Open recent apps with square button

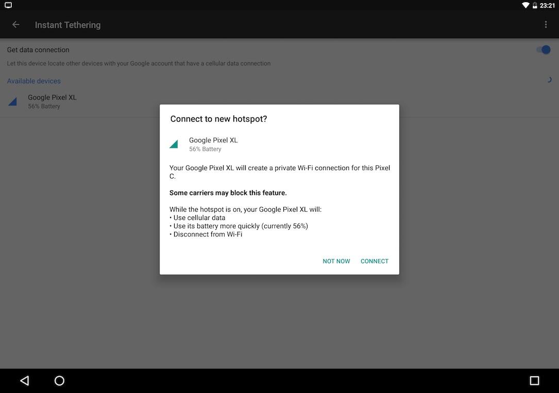tap(534, 381)
